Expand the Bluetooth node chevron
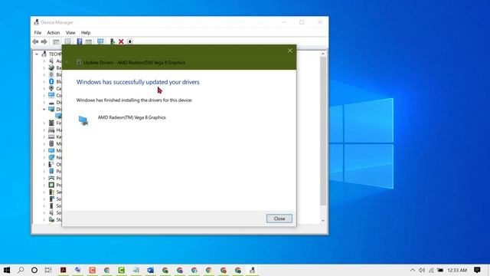 tap(44, 82)
